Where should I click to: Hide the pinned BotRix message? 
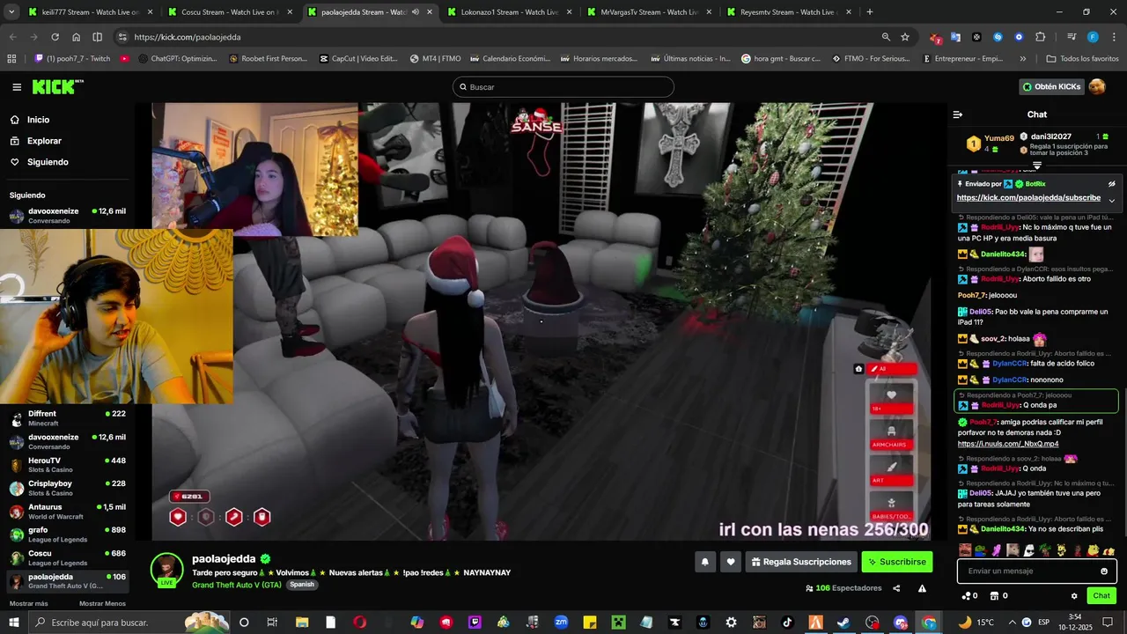pyautogui.click(x=1111, y=184)
